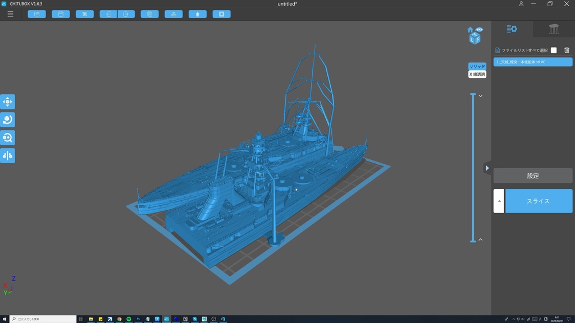Select file 1_天城 .stl #0 in list
Image resolution: width=575 pixels, height=323 pixels.
(533, 62)
